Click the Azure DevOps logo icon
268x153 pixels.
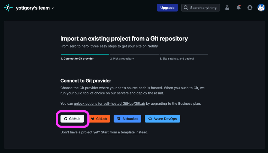tap(150, 119)
